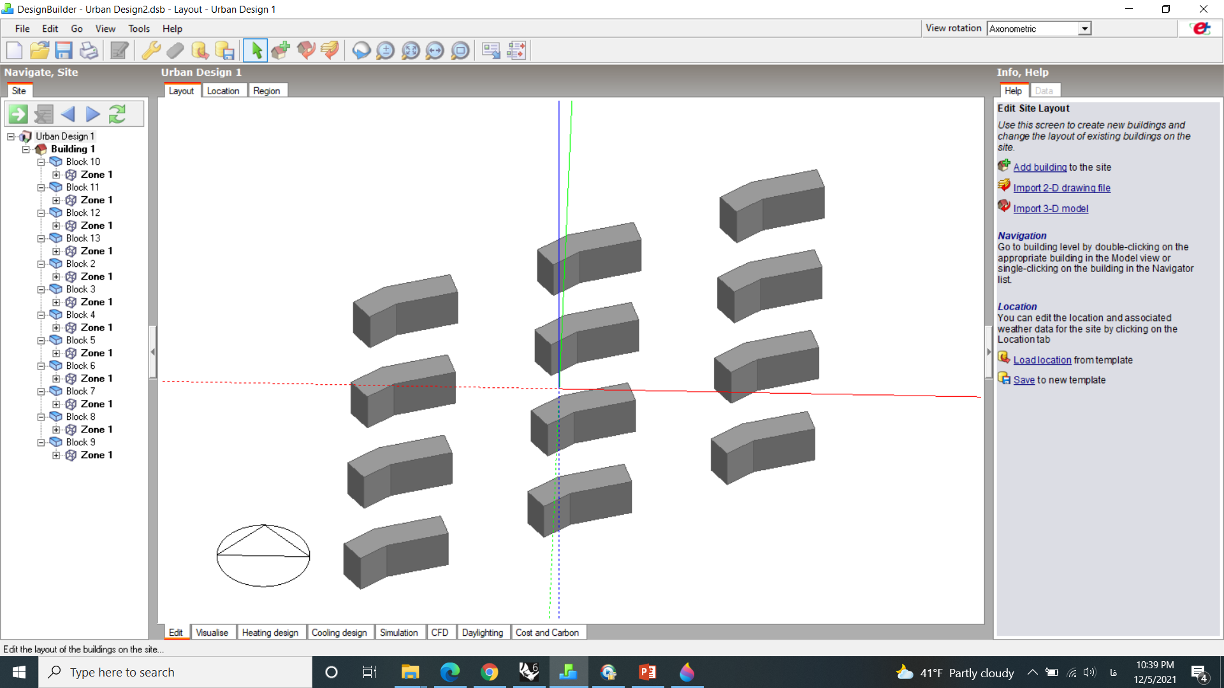This screenshot has height=688, width=1224.
Task: Open the View rotation dropdown
Action: pyautogui.click(x=1084, y=29)
